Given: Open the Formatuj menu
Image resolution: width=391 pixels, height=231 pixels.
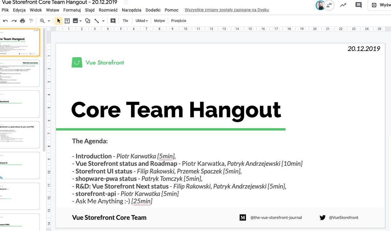Looking at the screenshot, I should (72, 10).
